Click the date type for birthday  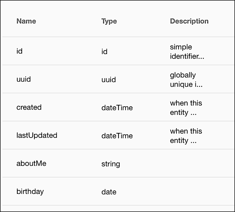point(108,192)
